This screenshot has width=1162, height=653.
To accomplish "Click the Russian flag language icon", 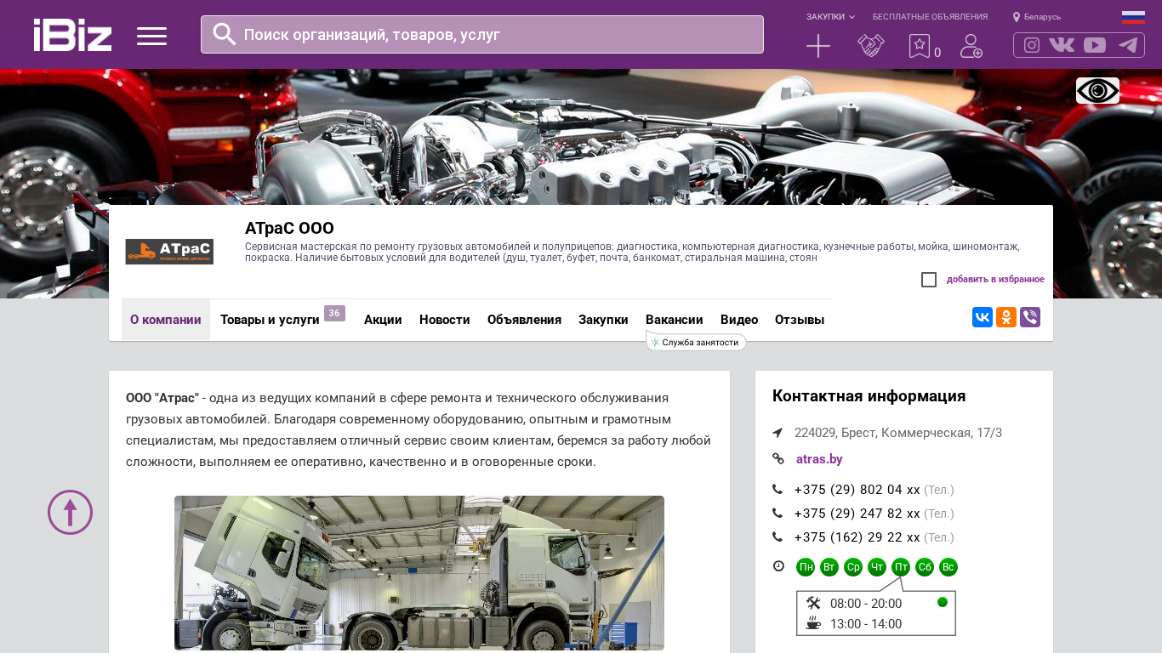I will [x=1133, y=17].
